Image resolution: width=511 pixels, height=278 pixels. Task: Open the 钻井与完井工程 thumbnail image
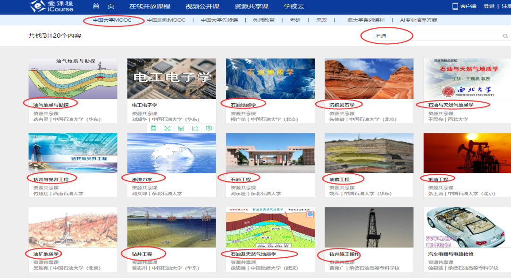pyautogui.click(x=73, y=153)
